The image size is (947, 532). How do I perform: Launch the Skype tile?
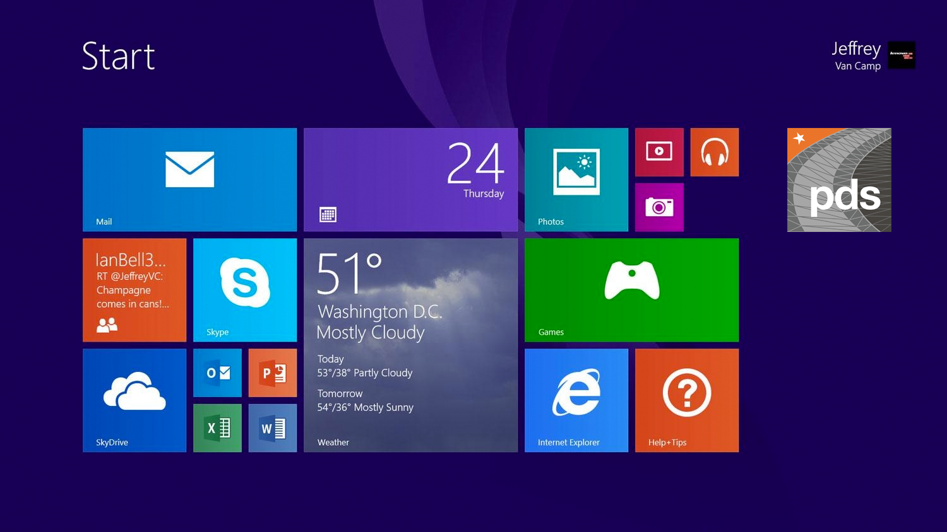[245, 290]
